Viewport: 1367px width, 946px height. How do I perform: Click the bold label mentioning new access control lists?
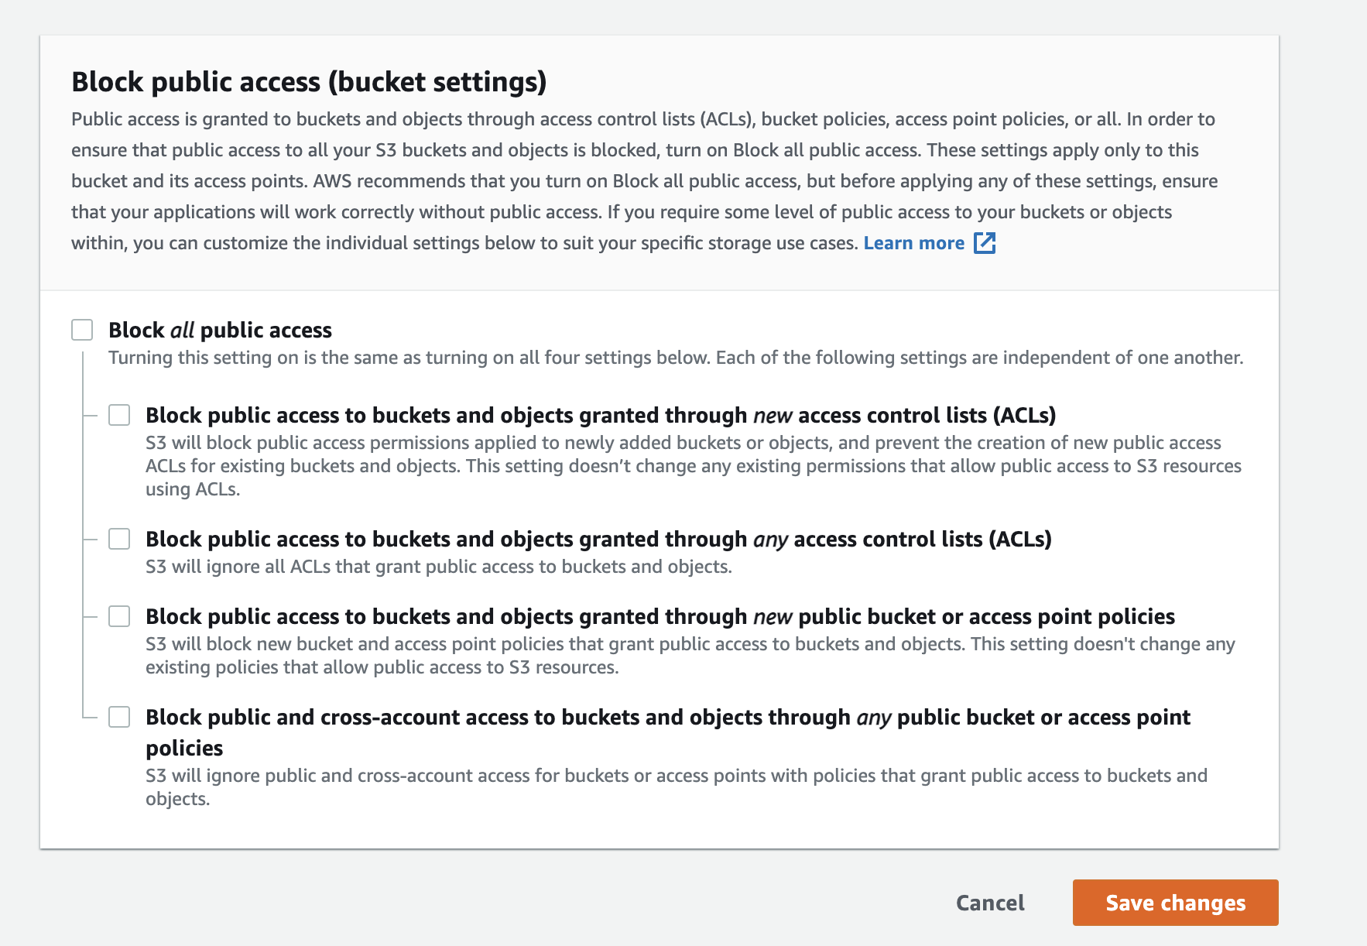tap(601, 416)
